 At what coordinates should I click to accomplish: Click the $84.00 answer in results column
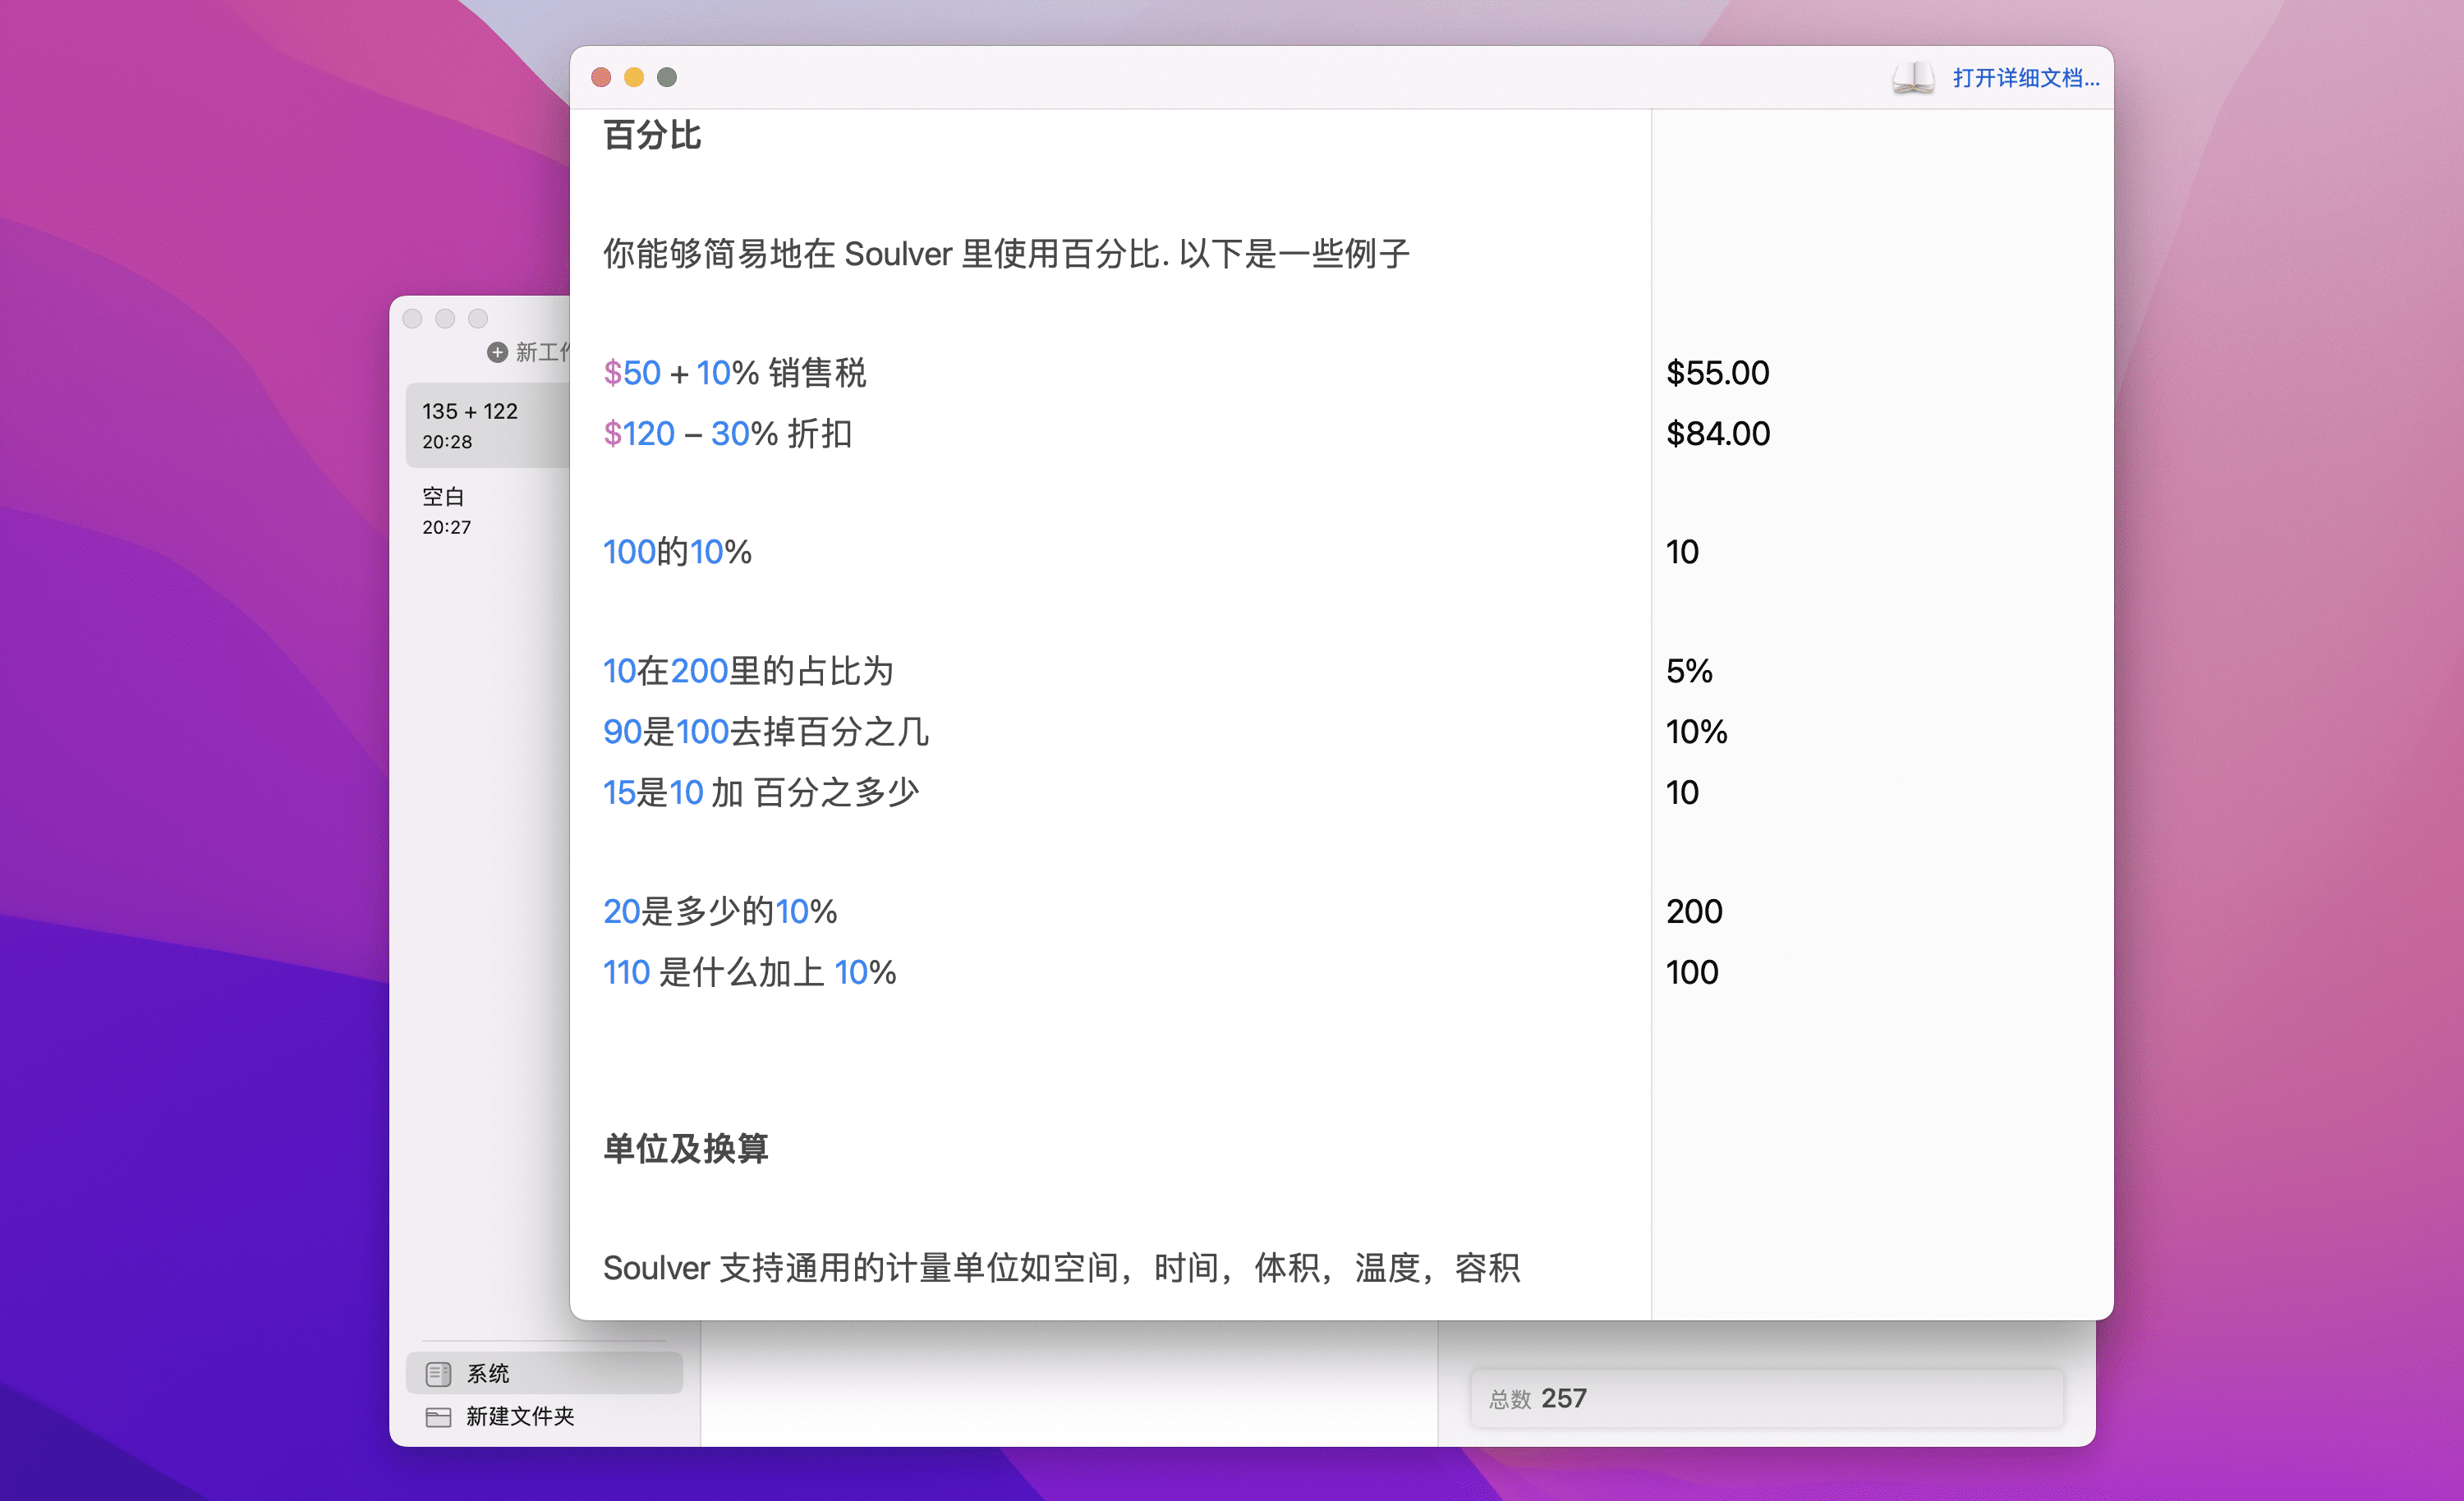click(1717, 433)
